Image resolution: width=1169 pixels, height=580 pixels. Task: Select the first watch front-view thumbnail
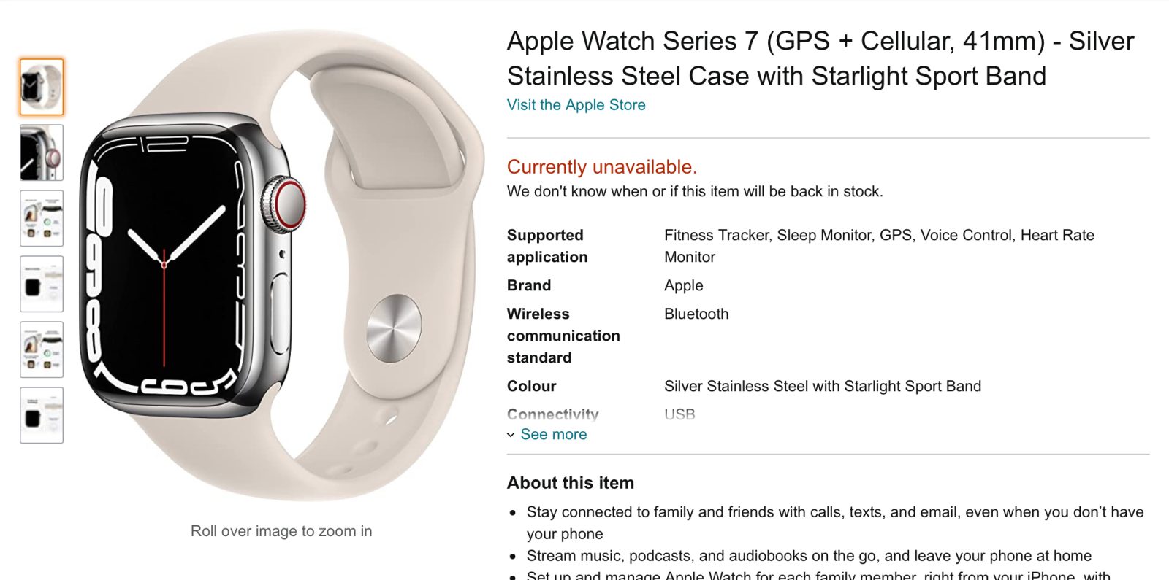tap(42, 88)
